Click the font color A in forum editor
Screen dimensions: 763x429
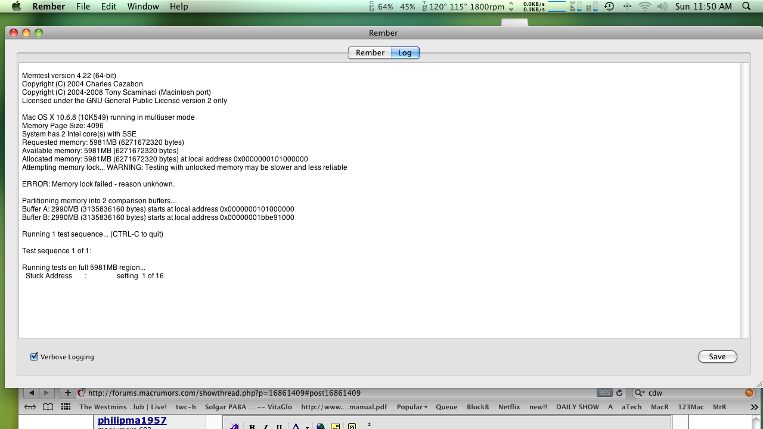(296, 426)
